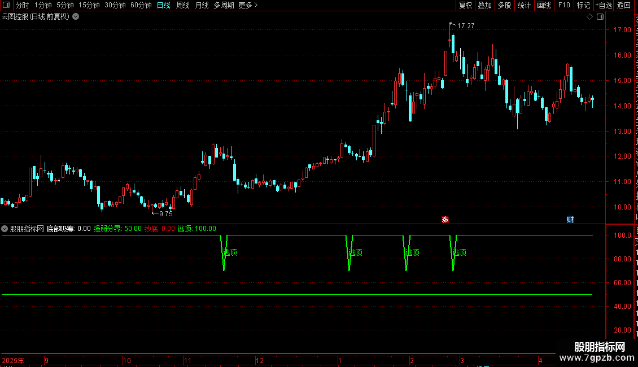
Task: Open 多周期 multi-period view
Action: click(x=224, y=5)
